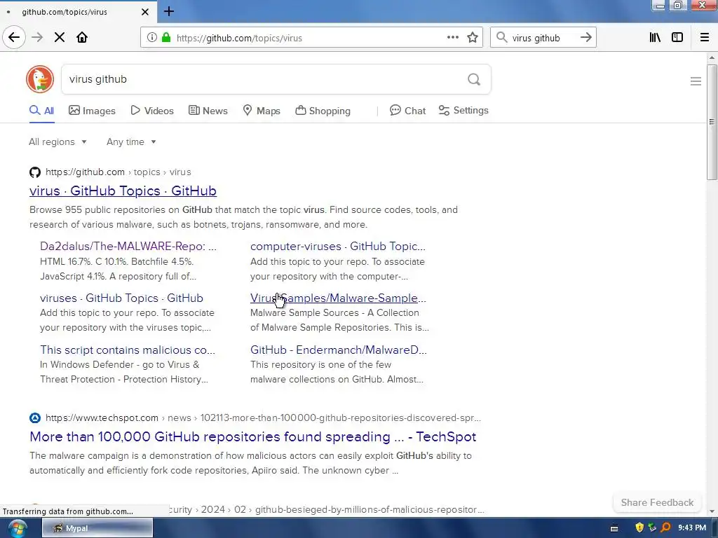
Task: Open viruses · GitHub Topics sitelink
Action: (121, 298)
